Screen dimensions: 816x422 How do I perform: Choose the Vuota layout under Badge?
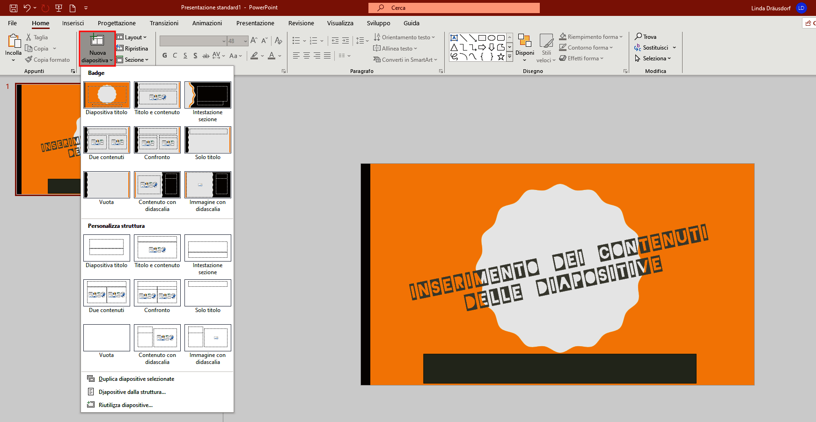(106, 184)
